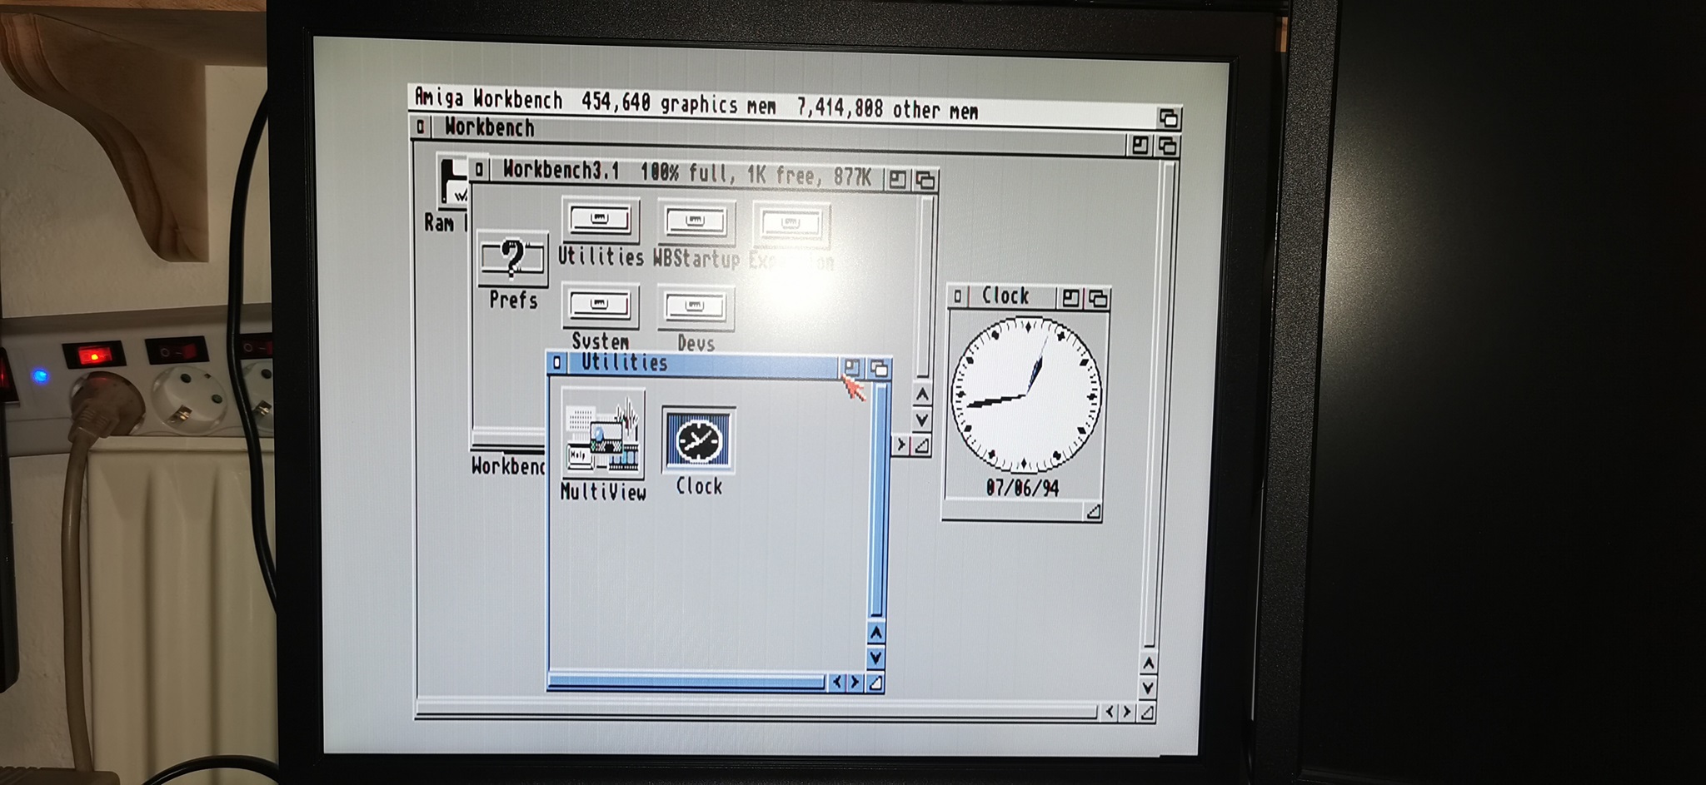This screenshot has width=1706, height=785.
Task: Click zoom gadget of Clock window
Action: click(1070, 298)
